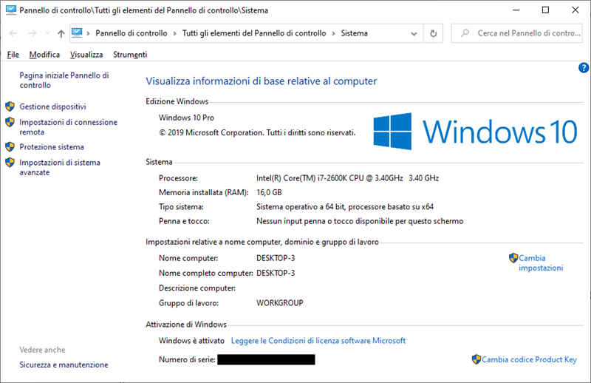This screenshot has height=383, width=591.
Task: Click shield icon beside Protezione sistema
Action: click(x=10, y=146)
